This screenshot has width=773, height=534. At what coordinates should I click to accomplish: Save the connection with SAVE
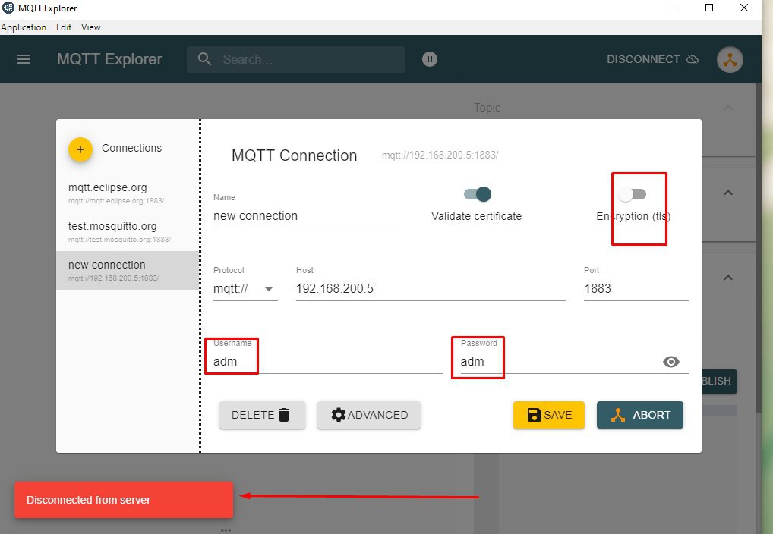pos(549,415)
